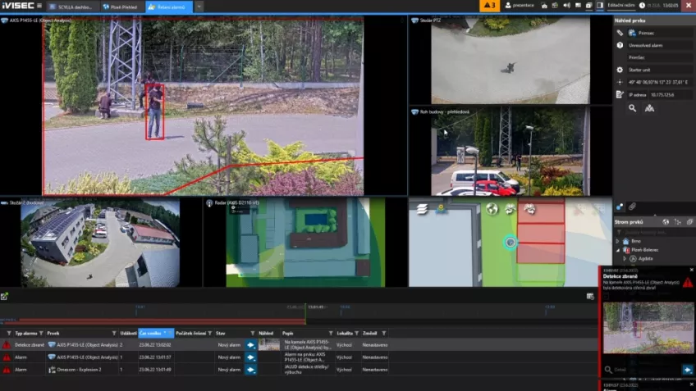Toggle the filter on Stav column
Screen dimensions: 696x391
(251, 333)
